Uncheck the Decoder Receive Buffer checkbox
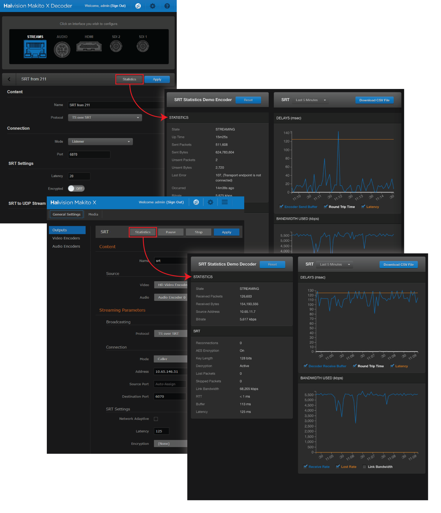 click(x=305, y=366)
